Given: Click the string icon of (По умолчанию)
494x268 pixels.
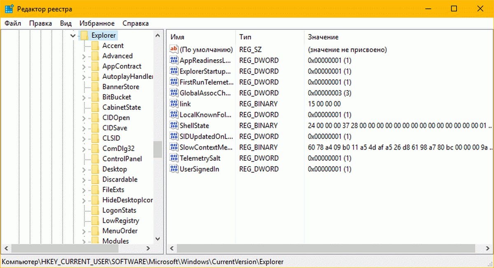Looking at the screenshot, I should coord(174,50).
